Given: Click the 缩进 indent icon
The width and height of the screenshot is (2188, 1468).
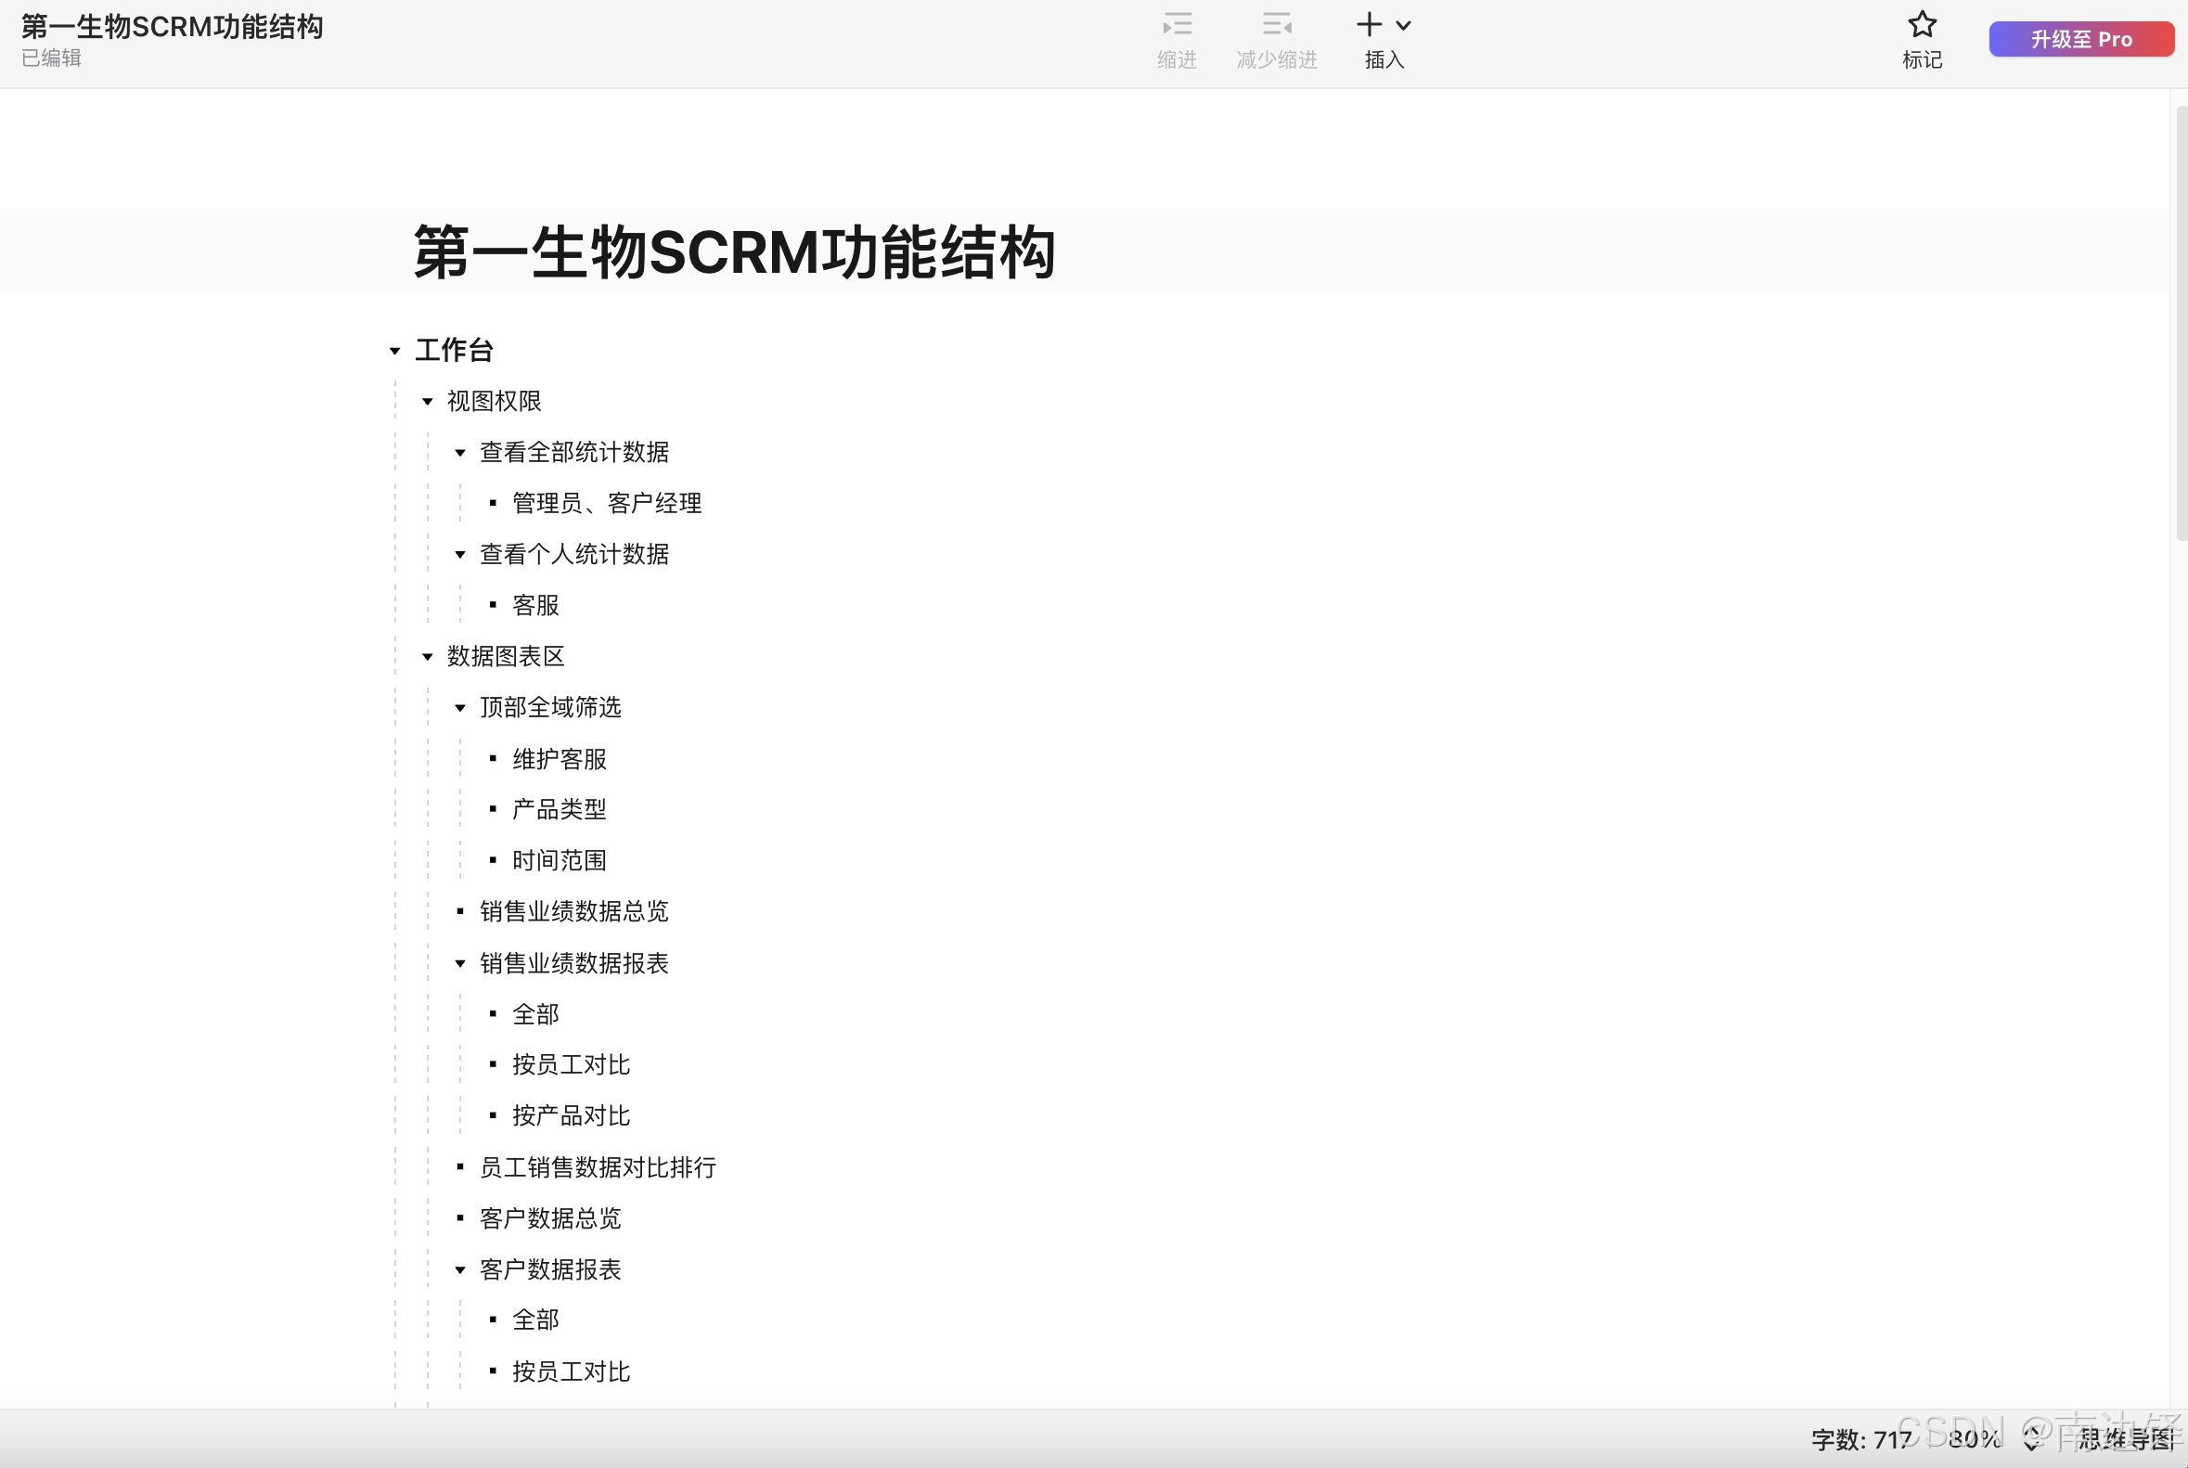Looking at the screenshot, I should click(1177, 24).
